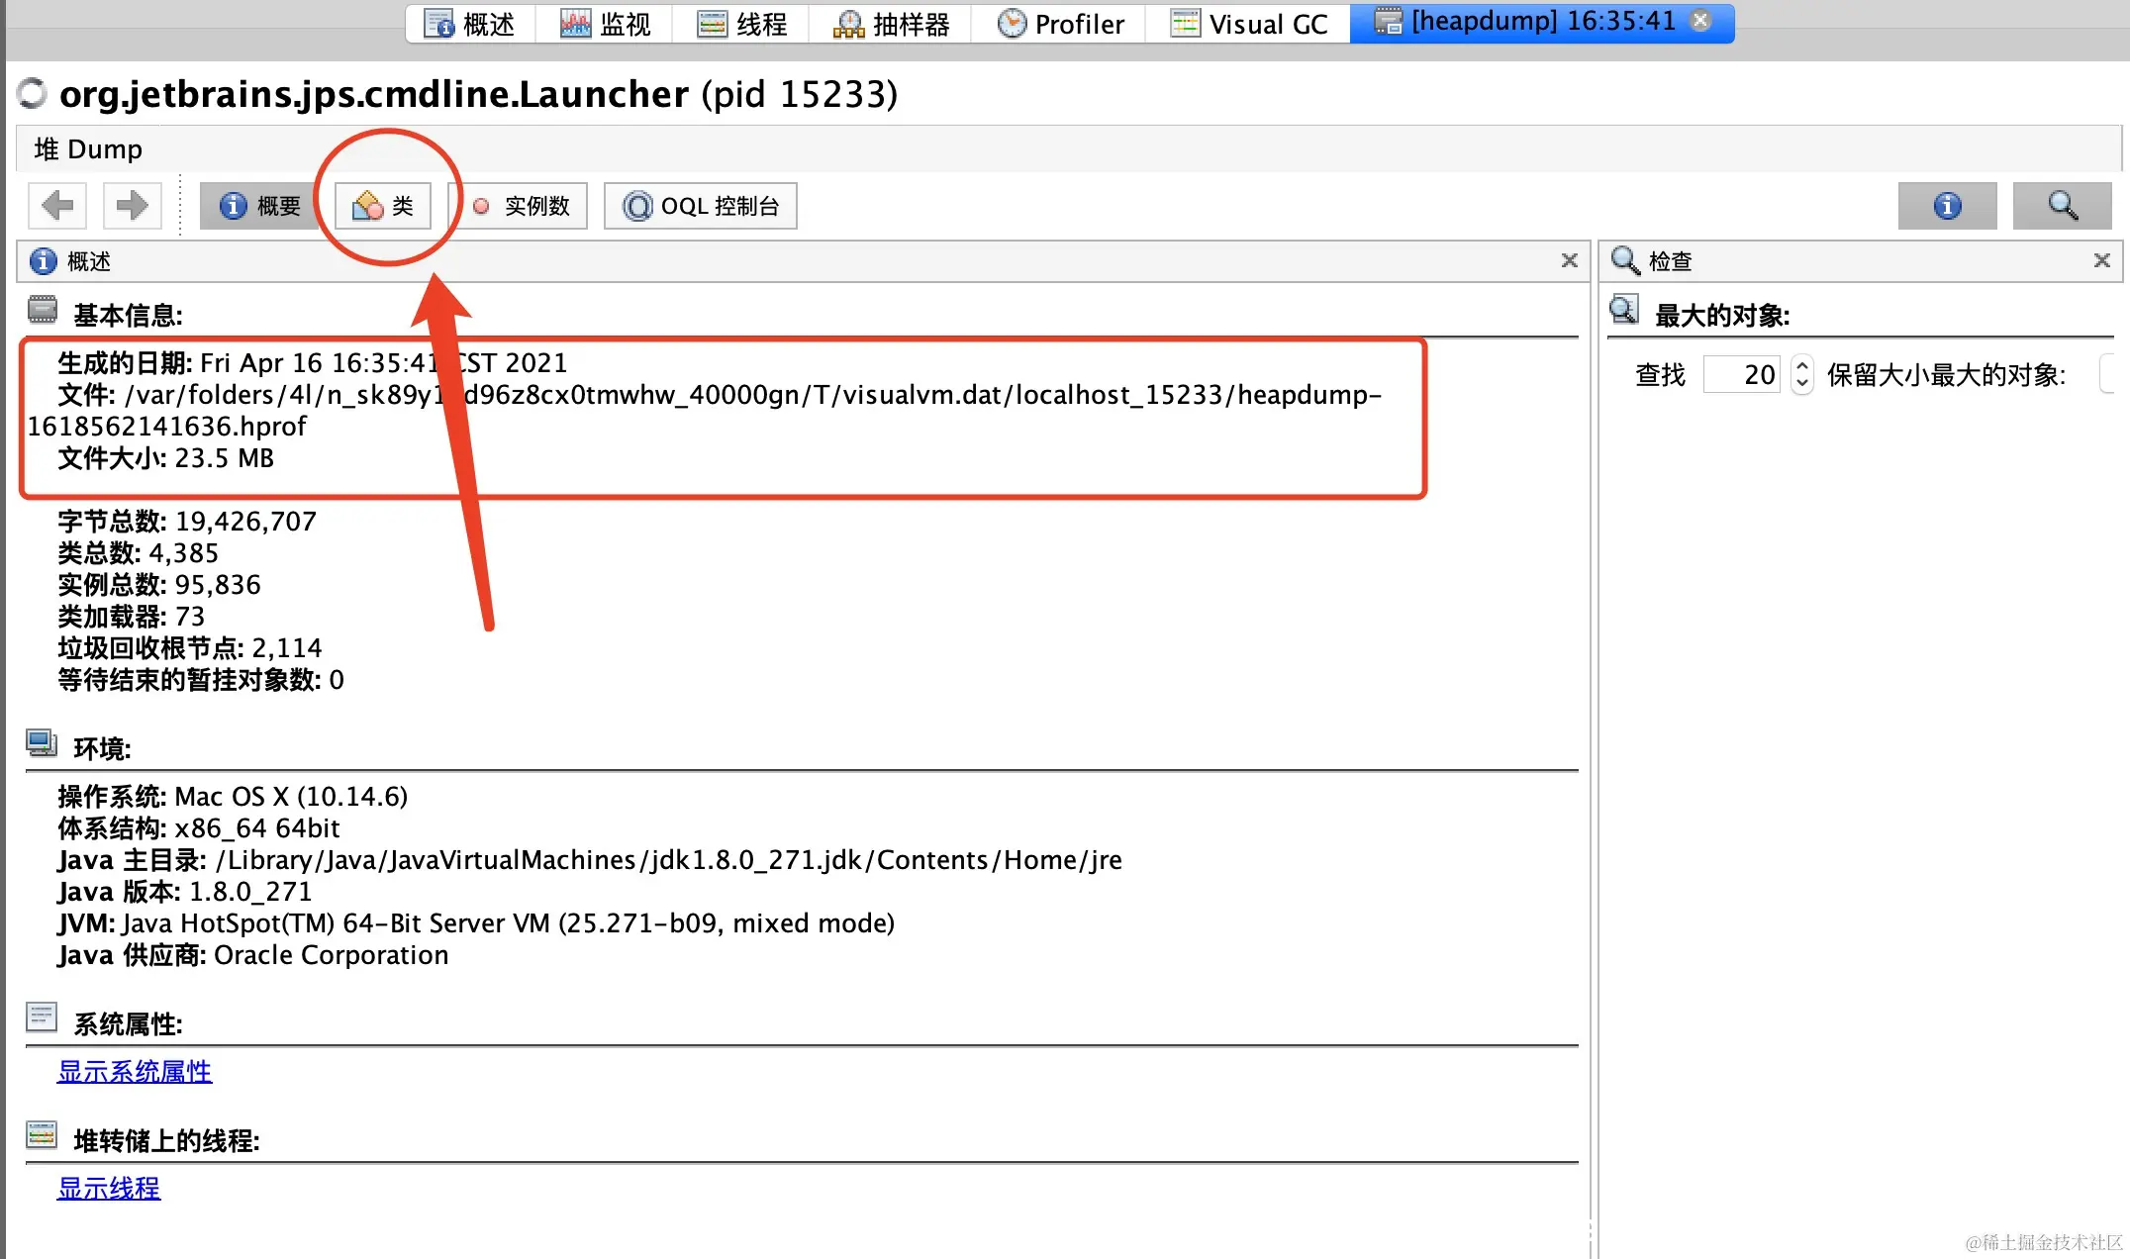The width and height of the screenshot is (2130, 1259).
Task: Close the heapdump 16:35:41 tab
Action: pyautogui.click(x=1700, y=21)
